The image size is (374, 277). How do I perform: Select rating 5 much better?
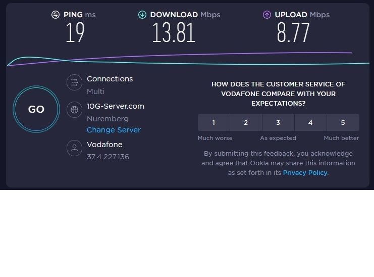point(343,122)
